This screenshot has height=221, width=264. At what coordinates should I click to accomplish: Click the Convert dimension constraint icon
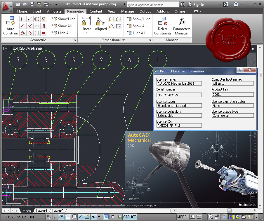(119, 26)
